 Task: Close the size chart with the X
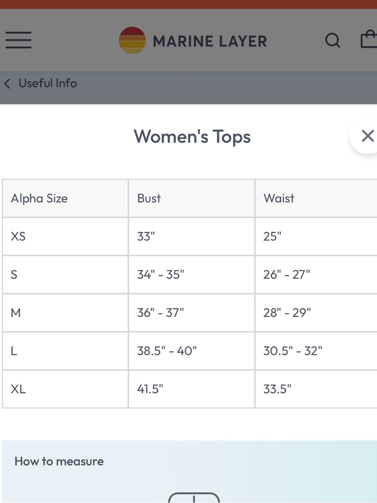368,135
